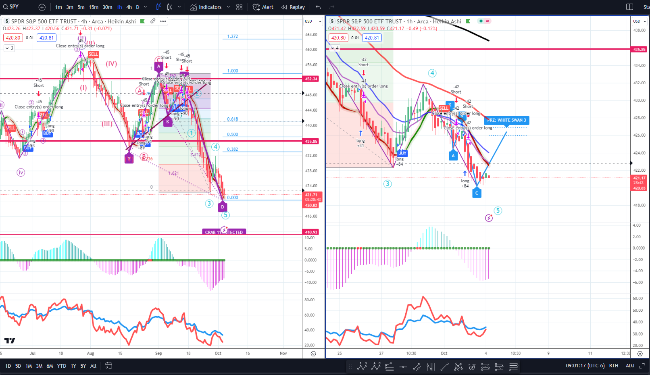Toggle RTH session mode
This screenshot has height=375, width=650.
click(x=614, y=366)
